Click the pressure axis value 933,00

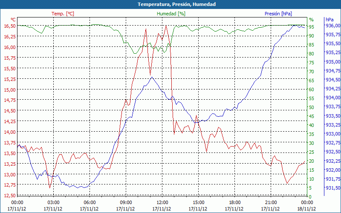tap(333, 134)
